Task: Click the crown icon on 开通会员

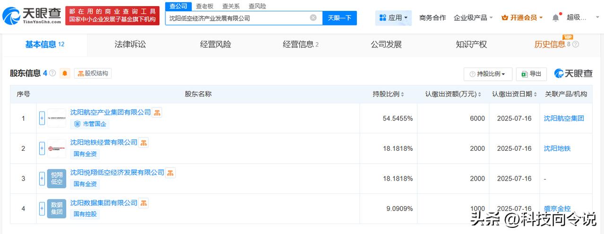Action: coord(505,17)
